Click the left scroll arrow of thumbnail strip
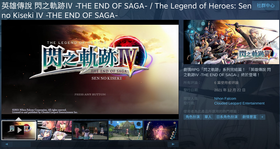The image size is (280, 149). pos(7,144)
